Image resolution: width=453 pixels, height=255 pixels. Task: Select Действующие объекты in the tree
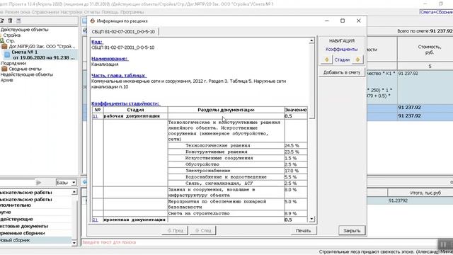[x=24, y=30]
